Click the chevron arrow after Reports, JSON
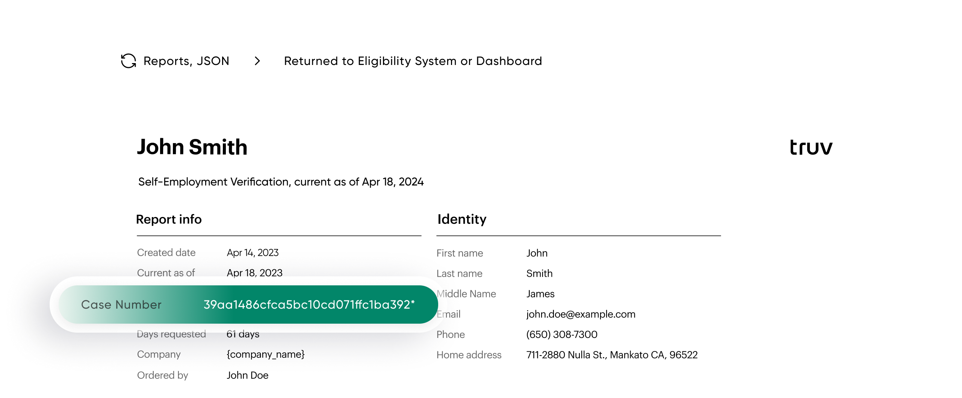This screenshot has height=398, width=962. click(x=257, y=61)
